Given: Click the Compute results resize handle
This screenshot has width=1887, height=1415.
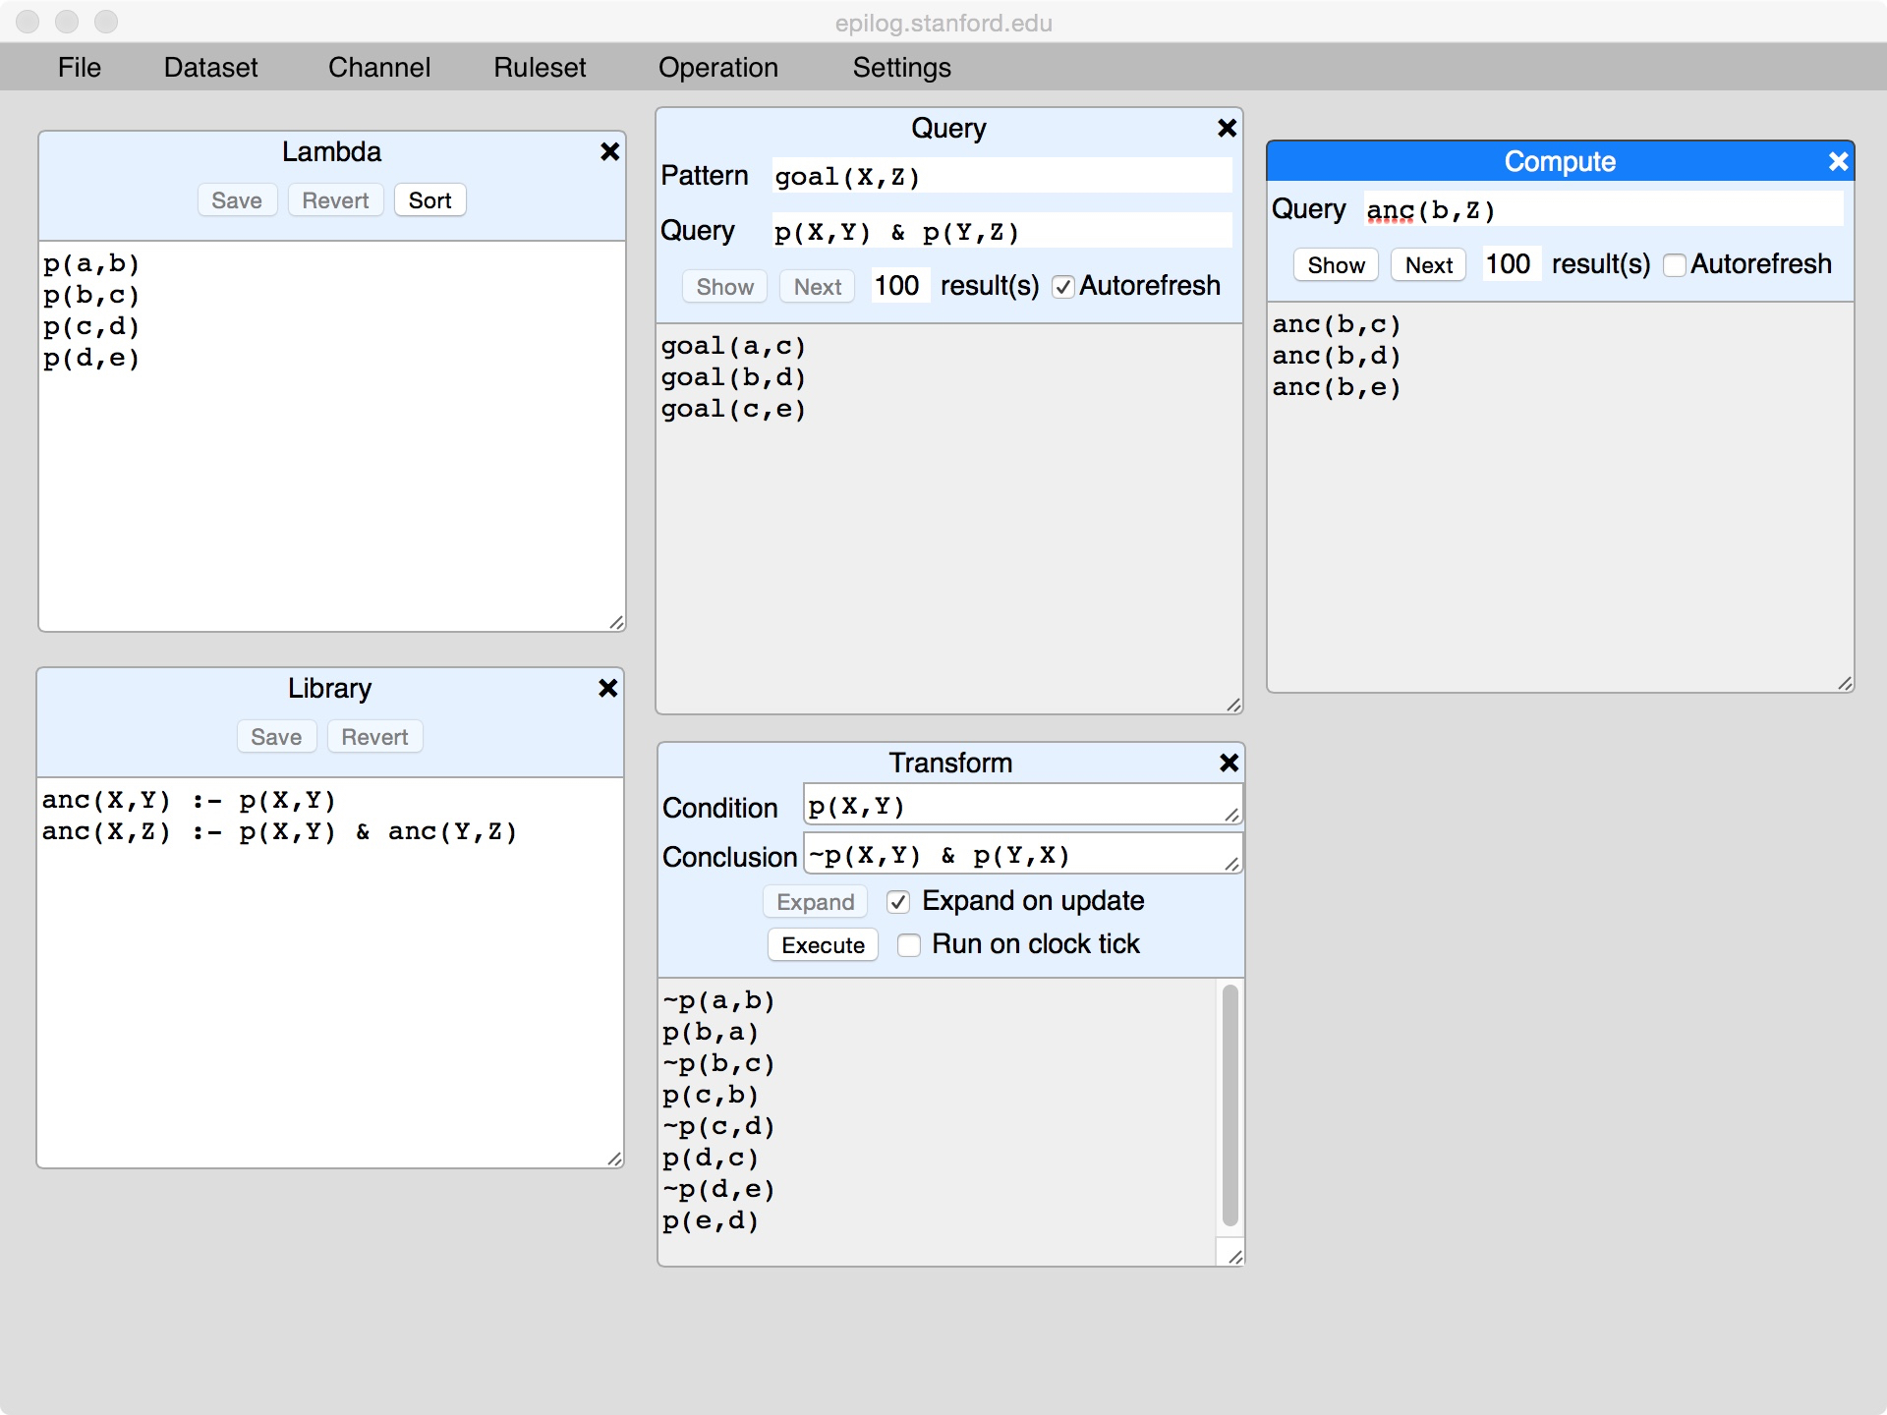Looking at the screenshot, I should point(1845,684).
